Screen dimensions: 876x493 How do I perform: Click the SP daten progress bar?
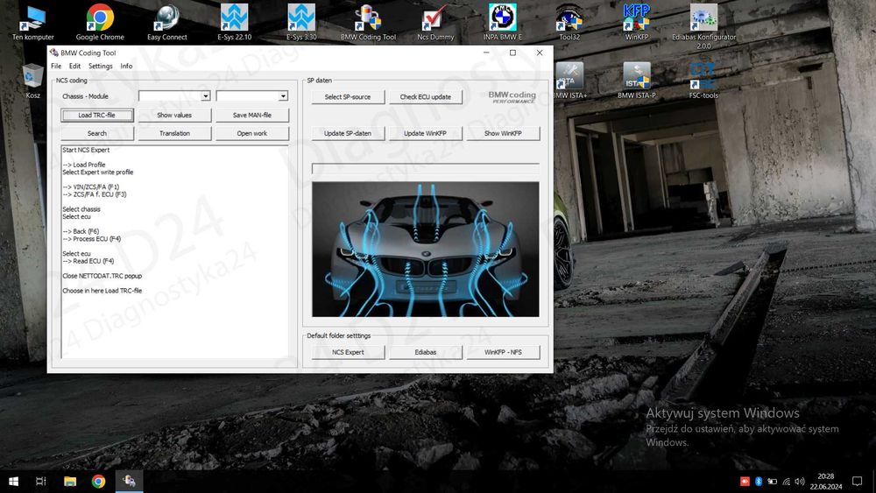pyautogui.click(x=425, y=169)
